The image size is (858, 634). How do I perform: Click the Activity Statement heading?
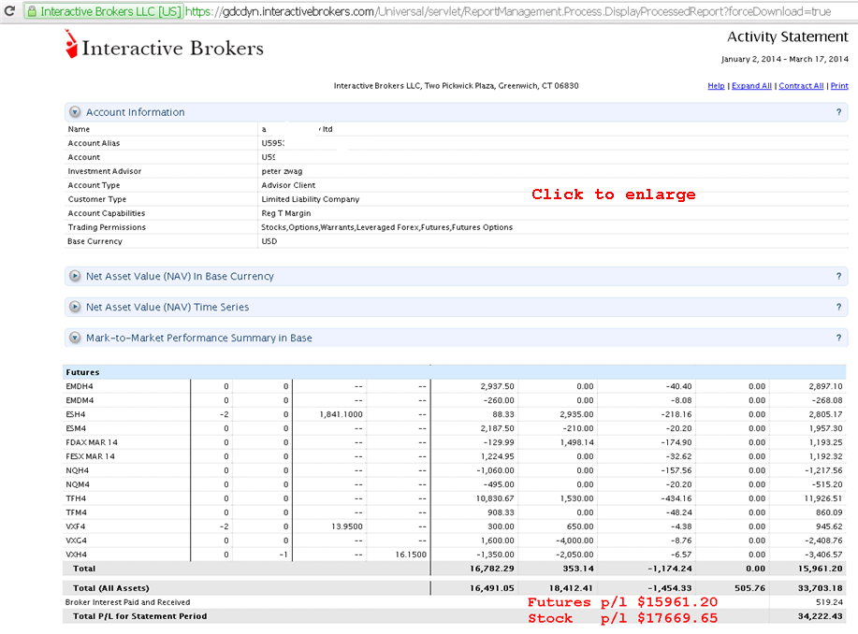point(788,37)
